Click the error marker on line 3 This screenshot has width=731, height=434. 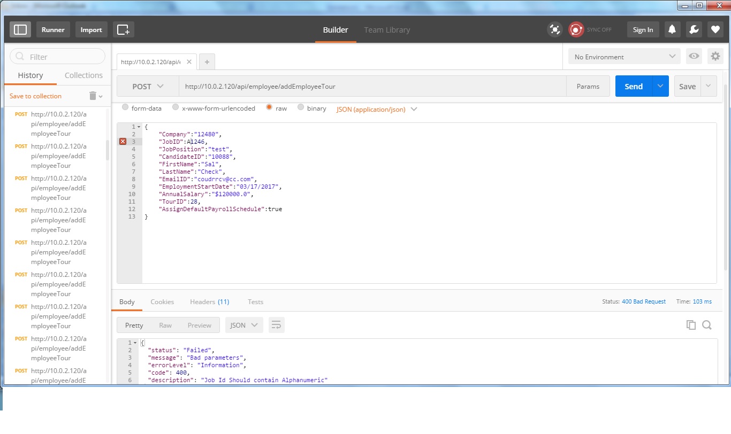pyautogui.click(x=123, y=142)
